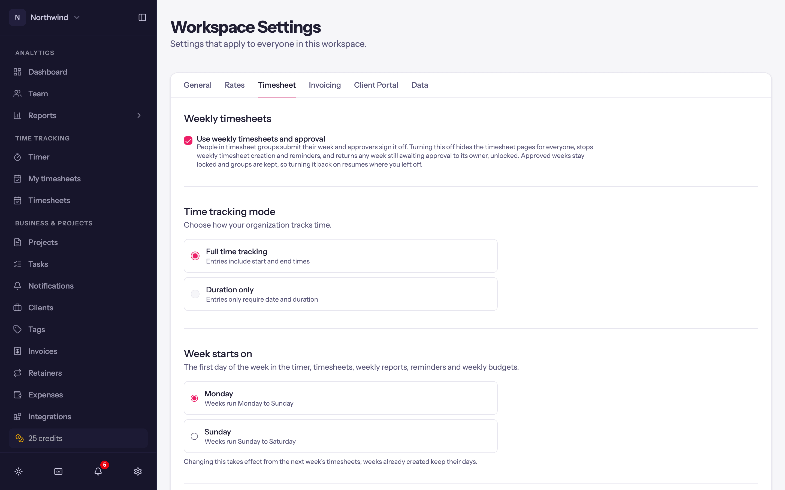
Task: Click the Dashboard grid icon
Action: point(17,72)
